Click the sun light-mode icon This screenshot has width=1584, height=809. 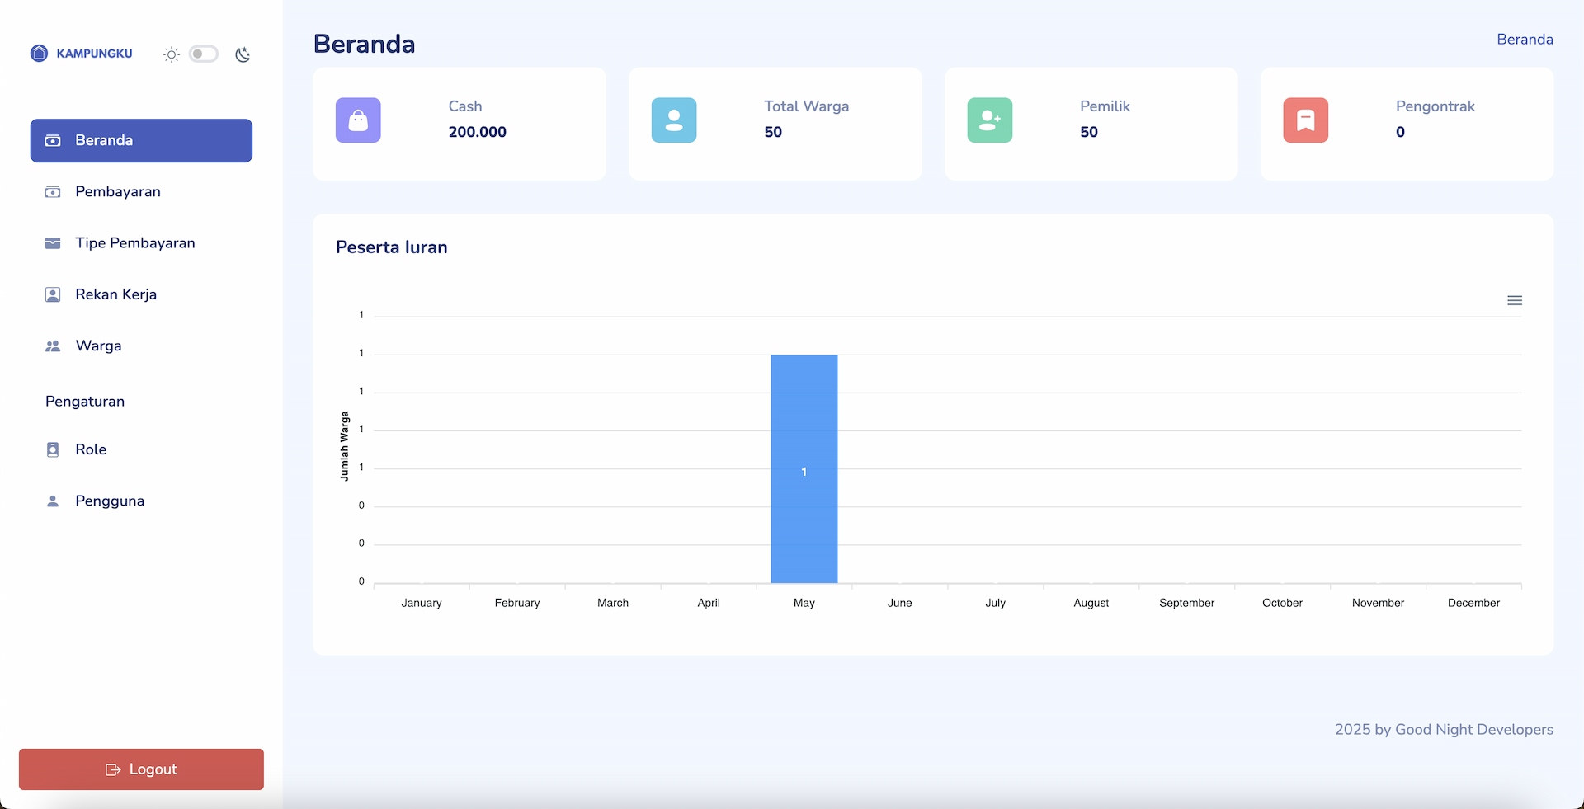click(x=172, y=54)
